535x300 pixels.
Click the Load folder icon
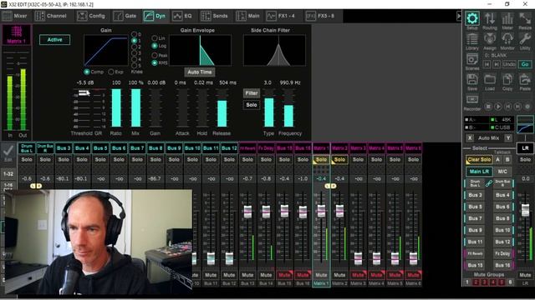490,80
